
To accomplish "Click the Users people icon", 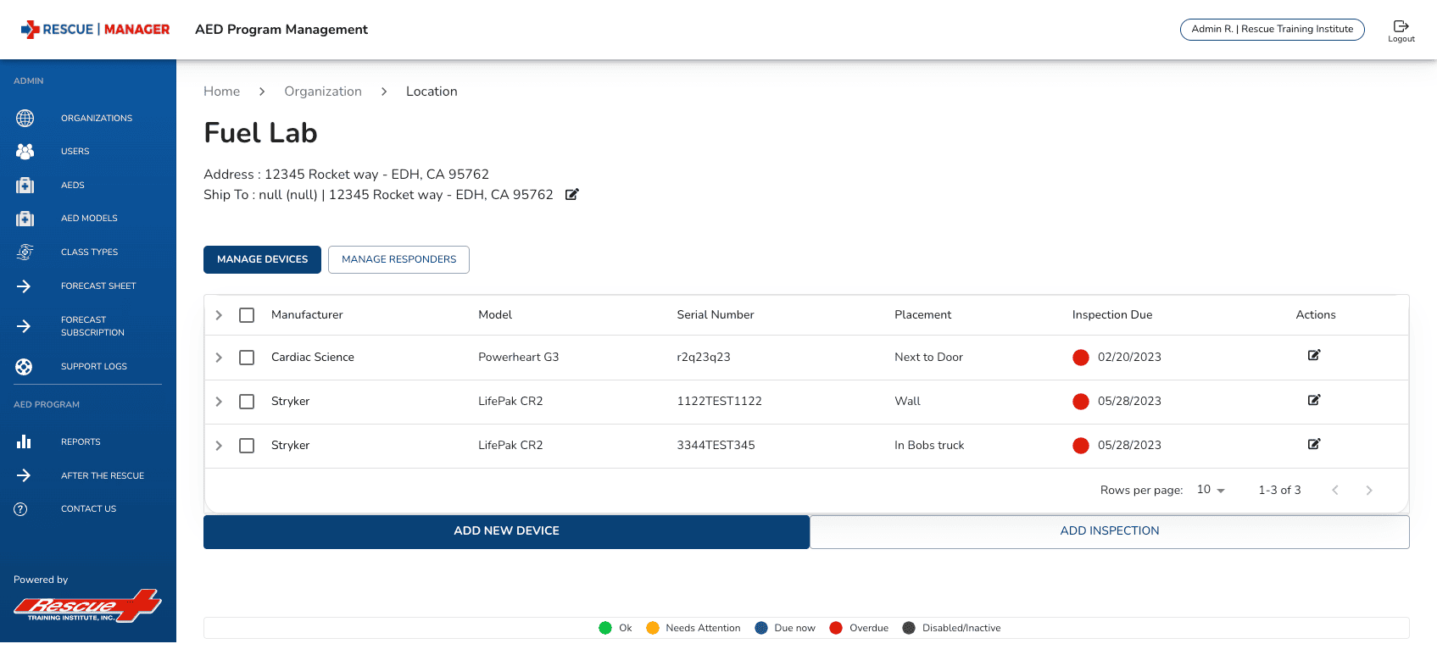I will coord(25,151).
